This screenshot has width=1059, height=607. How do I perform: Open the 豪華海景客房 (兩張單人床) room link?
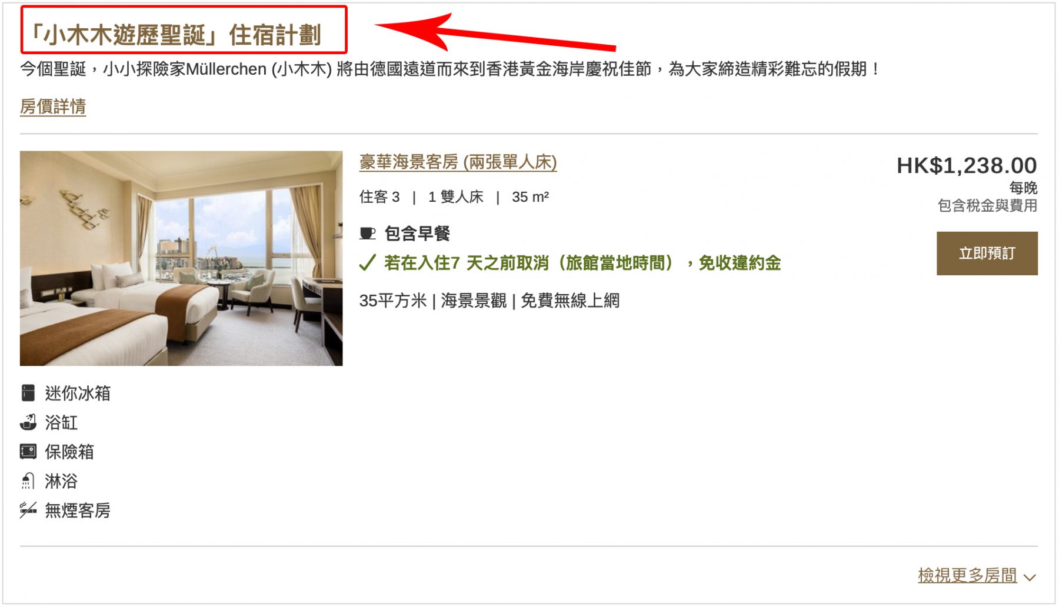[x=458, y=162]
